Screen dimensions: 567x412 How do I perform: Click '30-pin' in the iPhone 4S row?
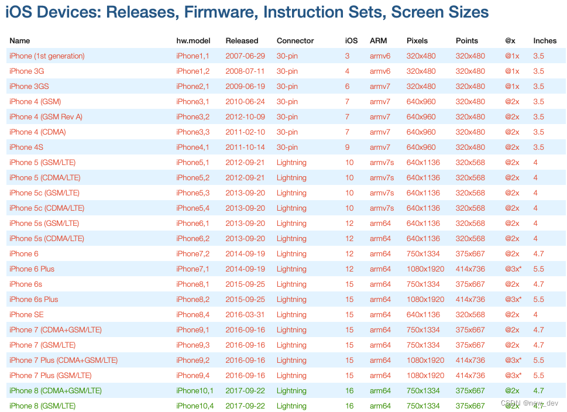click(287, 147)
